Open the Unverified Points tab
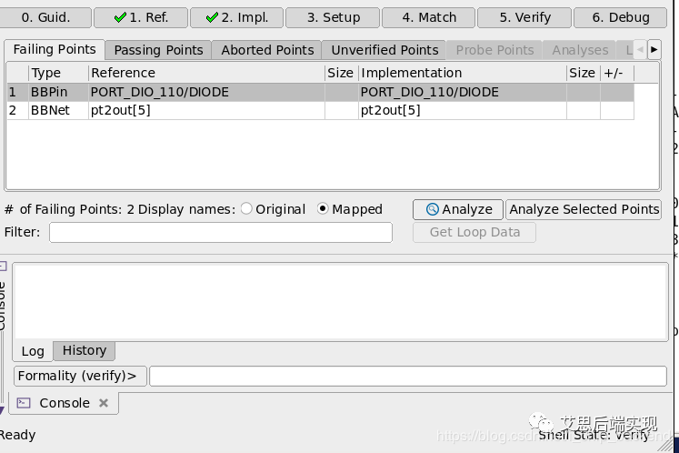Viewport: 679px width, 453px height. click(384, 50)
